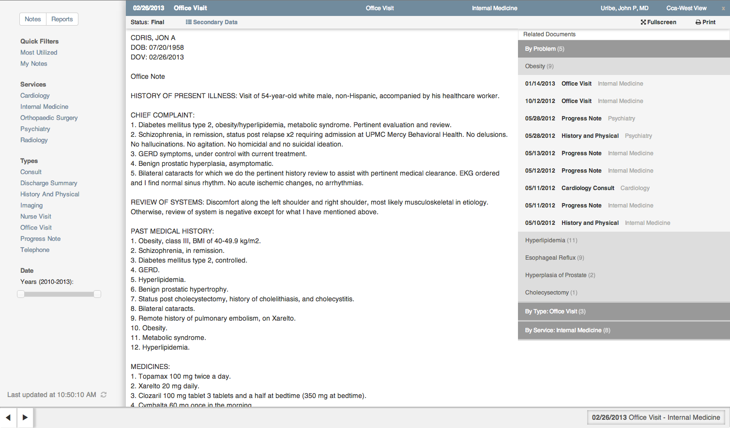
Task: Select the Notes tab
Action: point(33,19)
